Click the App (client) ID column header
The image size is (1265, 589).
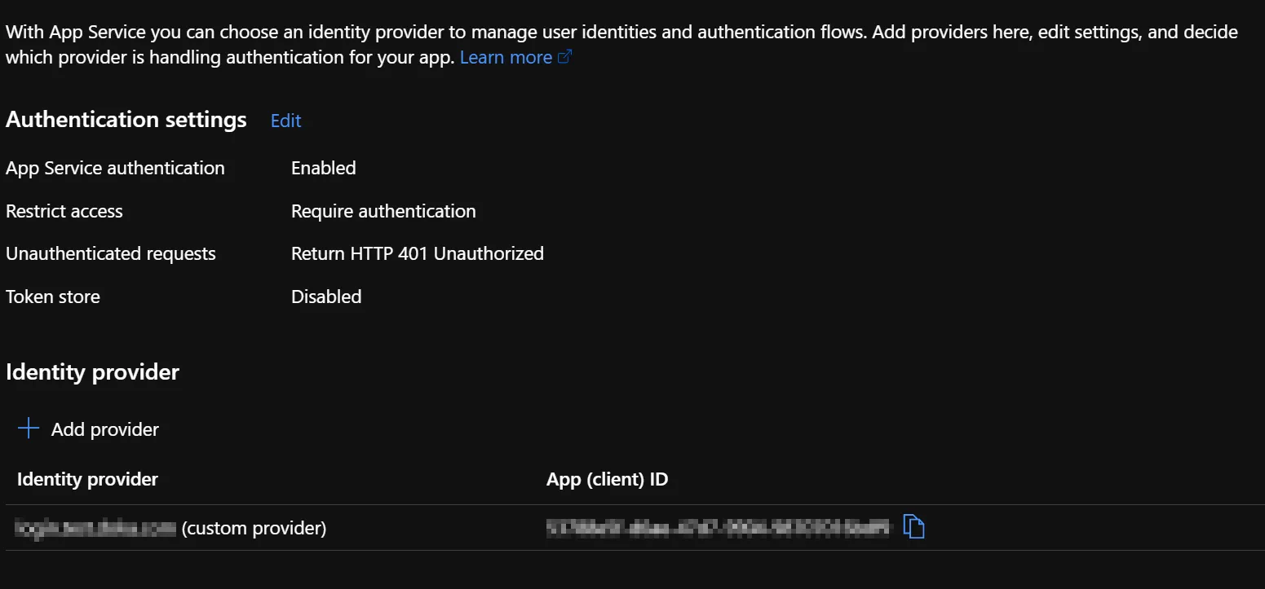pos(607,479)
